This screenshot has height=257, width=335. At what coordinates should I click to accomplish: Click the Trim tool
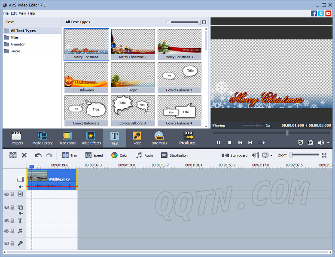(70, 155)
